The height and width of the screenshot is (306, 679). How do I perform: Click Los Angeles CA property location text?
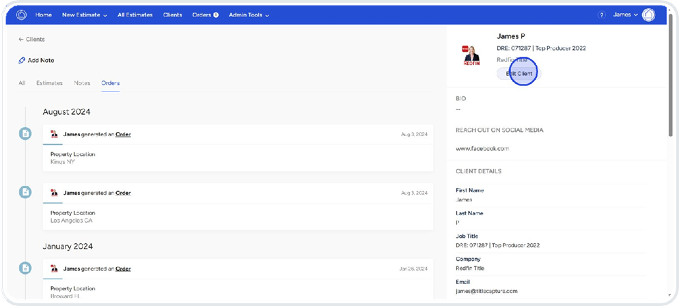[x=72, y=221]
